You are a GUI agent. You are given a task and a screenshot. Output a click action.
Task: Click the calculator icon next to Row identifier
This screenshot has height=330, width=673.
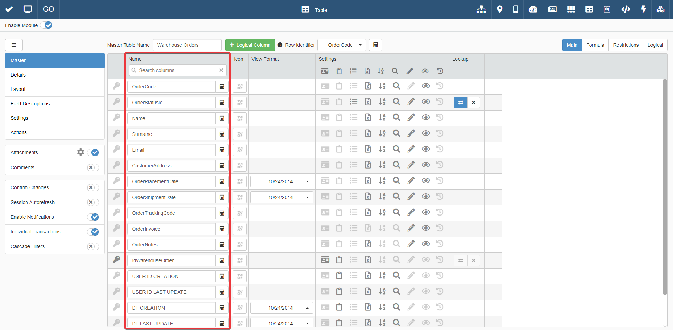click(376, 45)
